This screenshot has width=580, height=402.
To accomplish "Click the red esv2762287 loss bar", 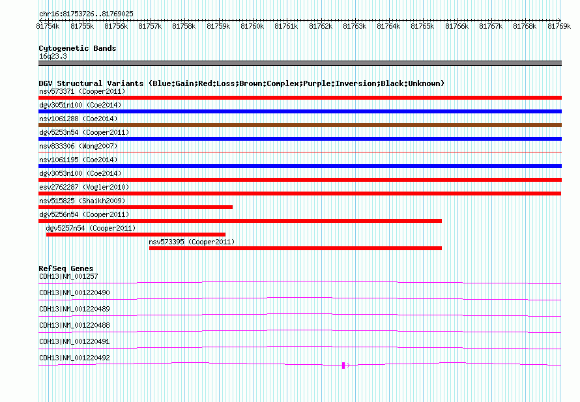I will click(x=300, y=194).
